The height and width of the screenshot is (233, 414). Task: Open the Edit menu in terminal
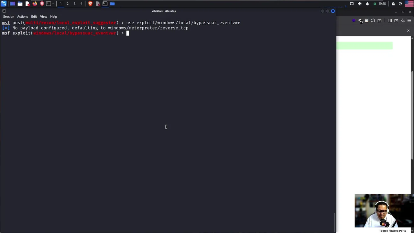[x=34, y=17]
